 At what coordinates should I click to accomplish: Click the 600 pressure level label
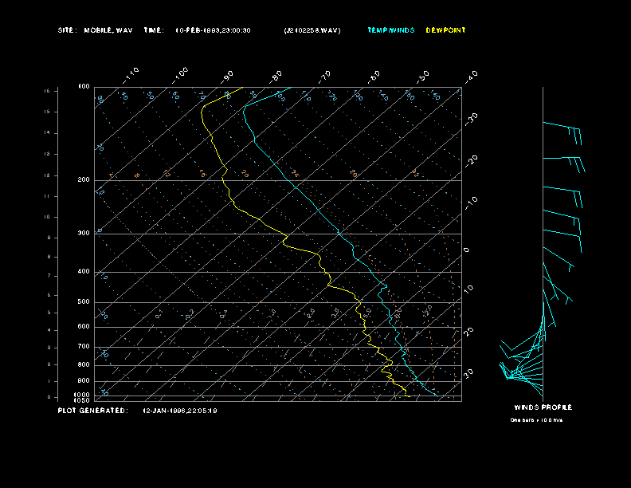tap(84, 327)
